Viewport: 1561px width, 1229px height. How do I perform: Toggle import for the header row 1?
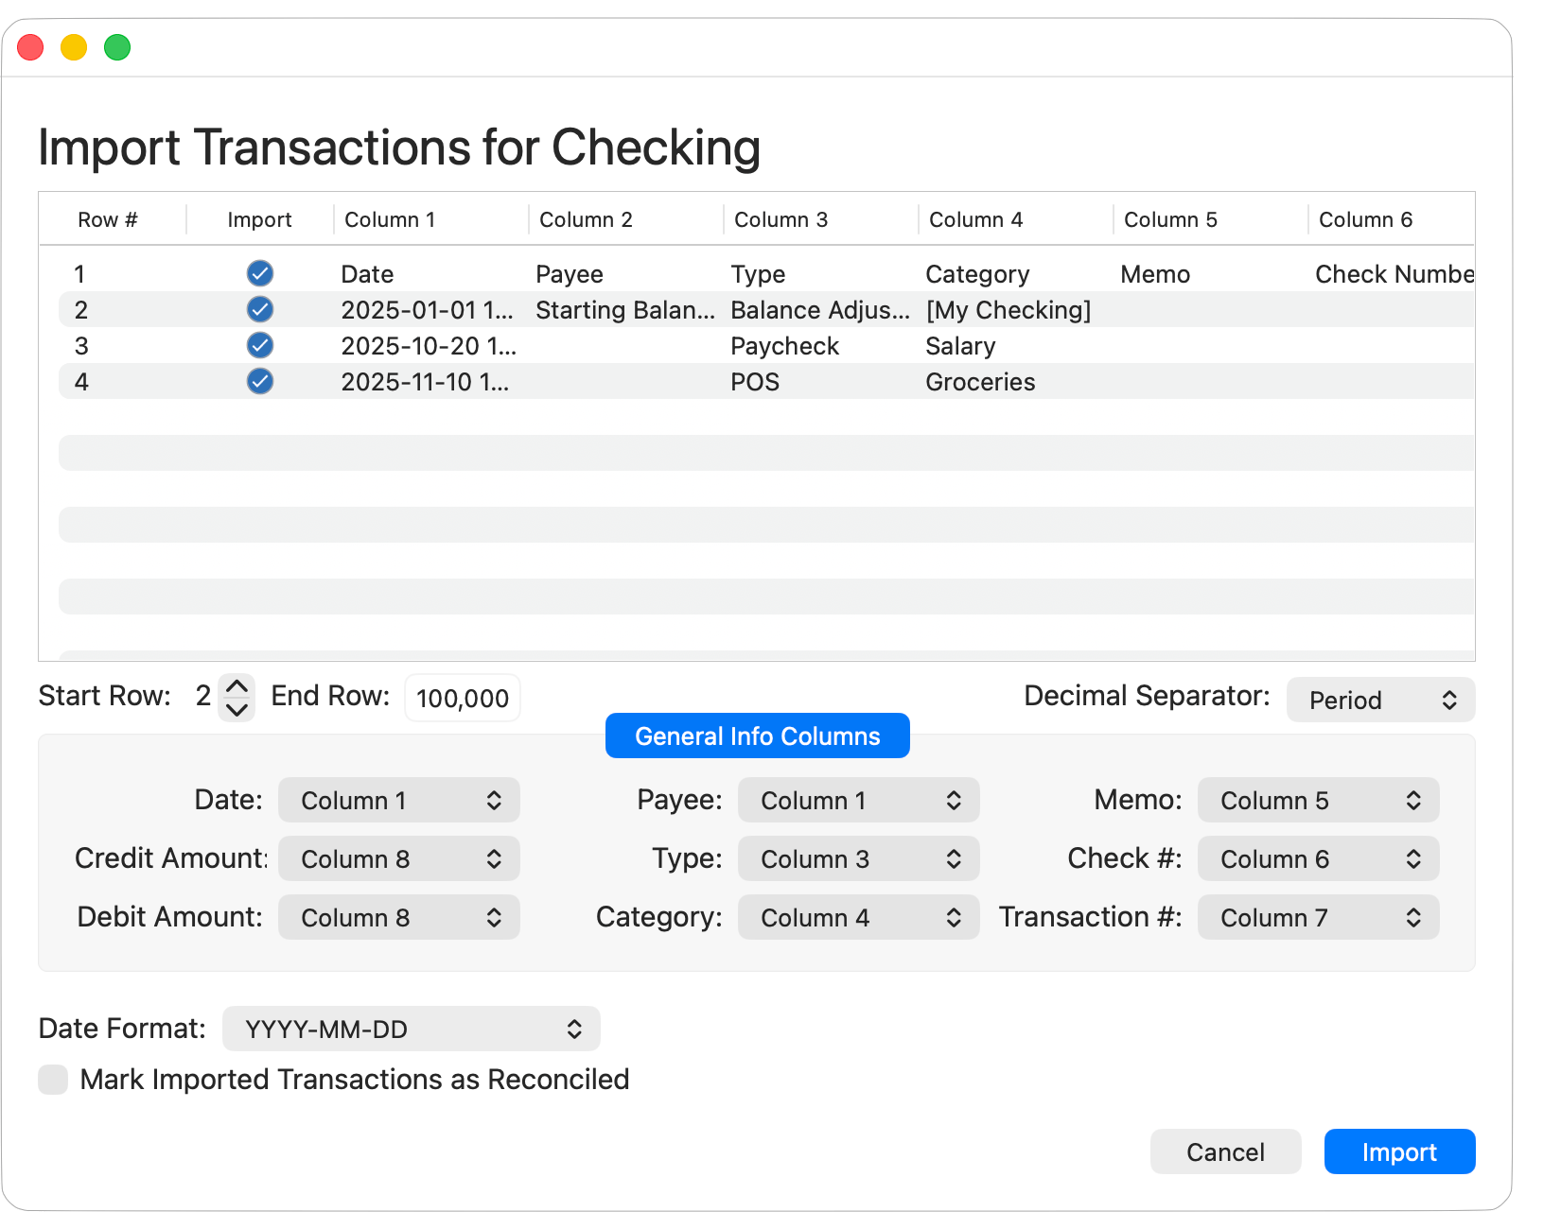tap(259, 273)
